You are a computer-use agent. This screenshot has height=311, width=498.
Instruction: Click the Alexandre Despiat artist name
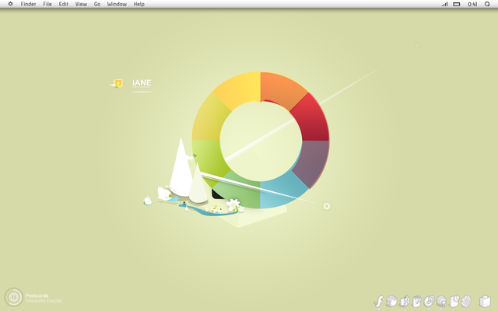44,301
